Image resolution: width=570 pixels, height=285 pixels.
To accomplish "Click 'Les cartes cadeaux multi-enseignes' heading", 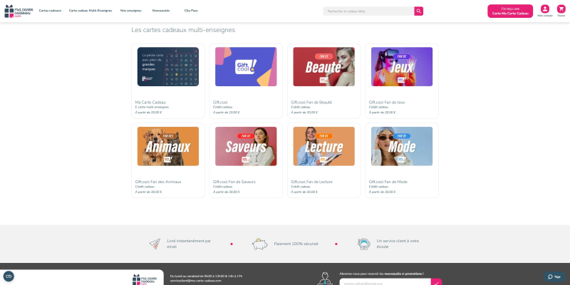I will (x=183, y=30).
